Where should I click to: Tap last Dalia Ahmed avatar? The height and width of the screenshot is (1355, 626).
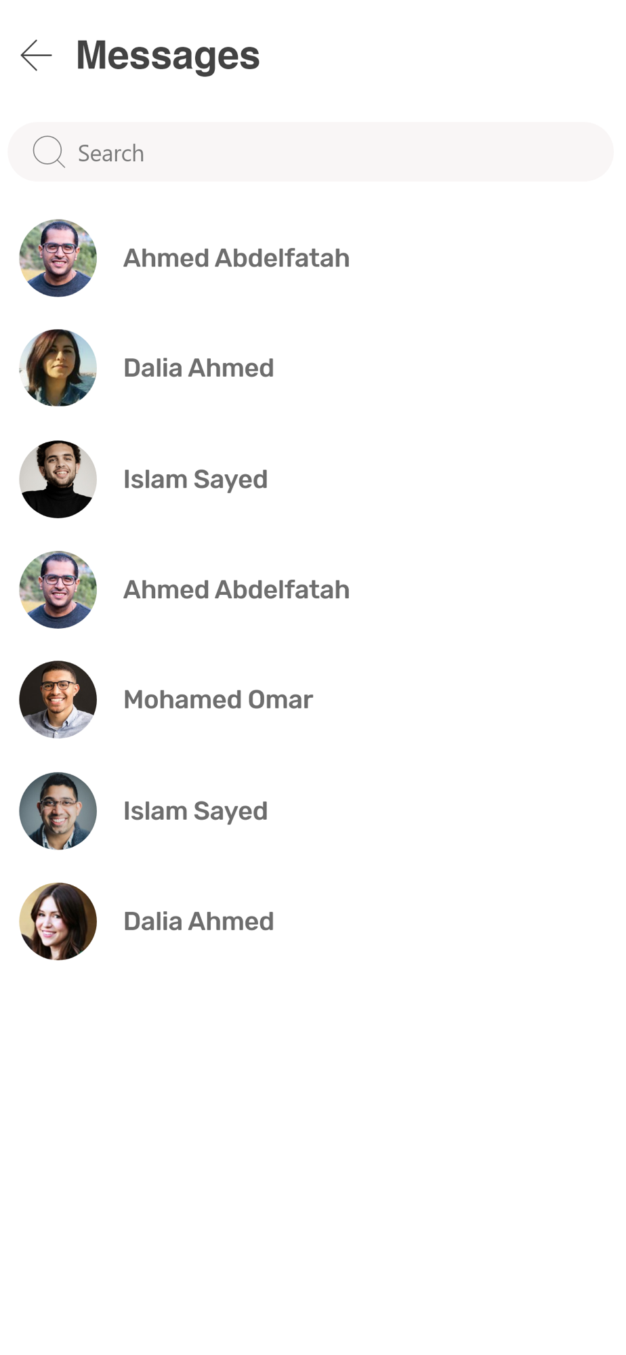[58, 921]
